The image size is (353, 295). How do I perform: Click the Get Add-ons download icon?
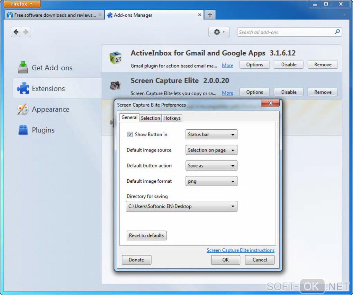[x=23, y=67]
